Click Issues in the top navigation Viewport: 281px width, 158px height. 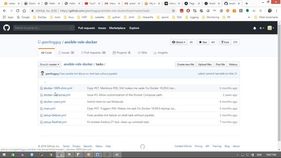tap(102, 28)
